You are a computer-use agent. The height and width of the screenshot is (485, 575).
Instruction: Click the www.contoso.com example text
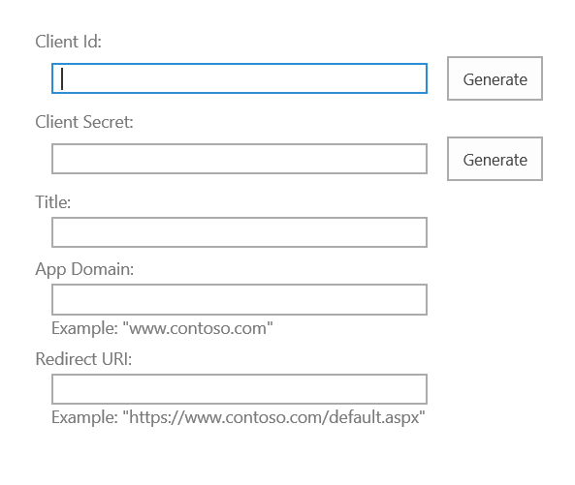coord(163,328)
